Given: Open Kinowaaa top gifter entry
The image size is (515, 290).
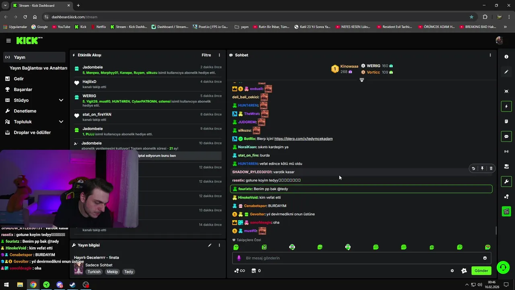Looking at the screenshot, I should [x=345, y=69].
